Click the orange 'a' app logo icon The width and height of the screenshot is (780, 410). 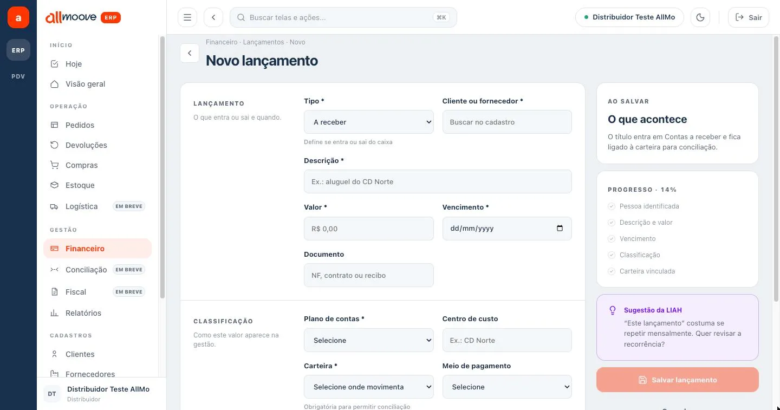click(x=18, y=18)
